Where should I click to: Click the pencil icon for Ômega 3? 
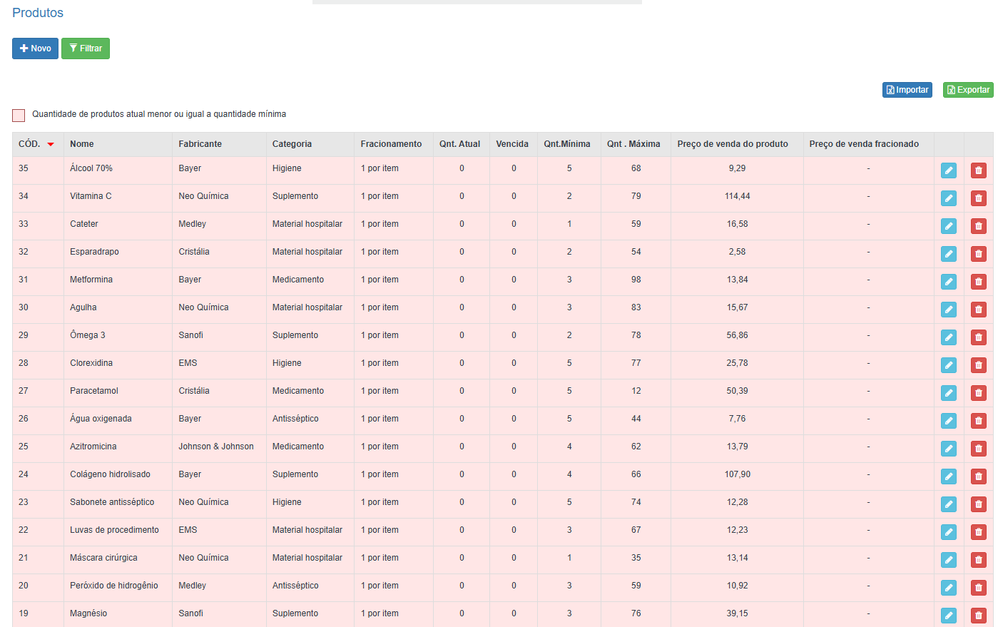point(948,337)
